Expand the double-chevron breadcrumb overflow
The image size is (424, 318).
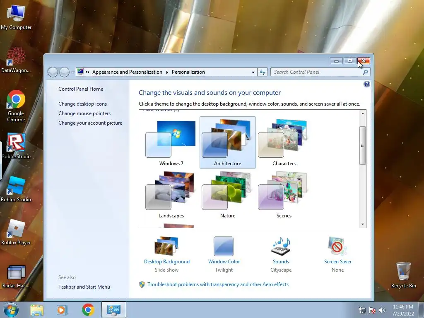coord(87,72)
